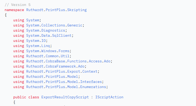Place cursor on Ruthardt.PrintPlus.Skripting namespace name
The image size is (196, 106).
[56, 10]
